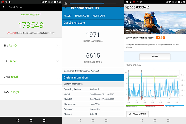The width and height of the screenshot is (186, 124).
Task: Expand the UX score details chevron
Action: 57,61
